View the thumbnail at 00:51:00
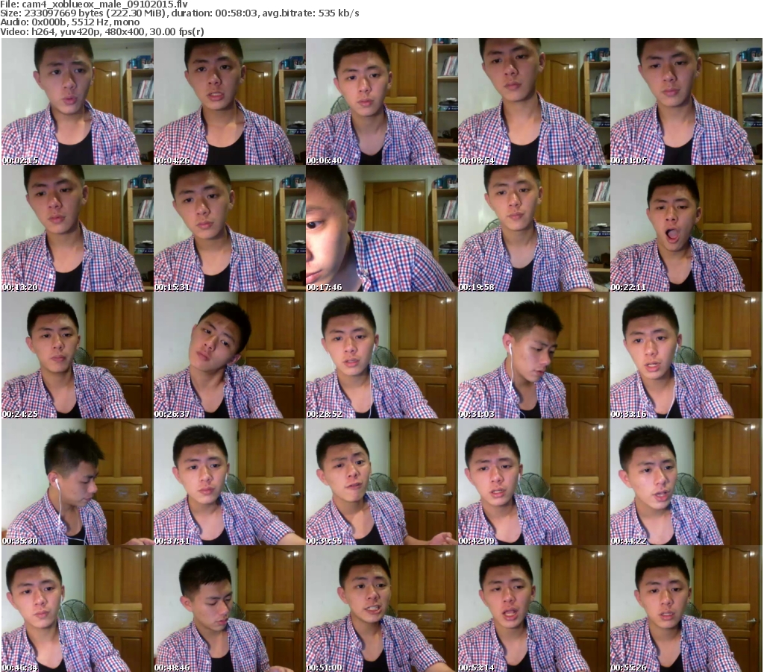The image size is (764, 672). [381, 609]
